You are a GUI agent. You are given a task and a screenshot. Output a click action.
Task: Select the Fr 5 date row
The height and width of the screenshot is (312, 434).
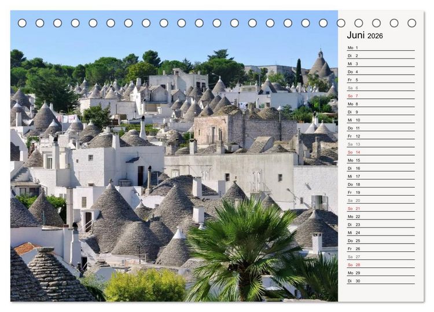[x=381, y=80]
